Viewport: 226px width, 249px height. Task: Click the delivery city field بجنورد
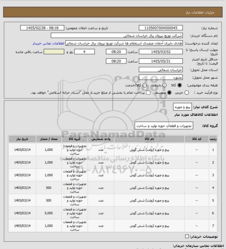pos(161,77)
